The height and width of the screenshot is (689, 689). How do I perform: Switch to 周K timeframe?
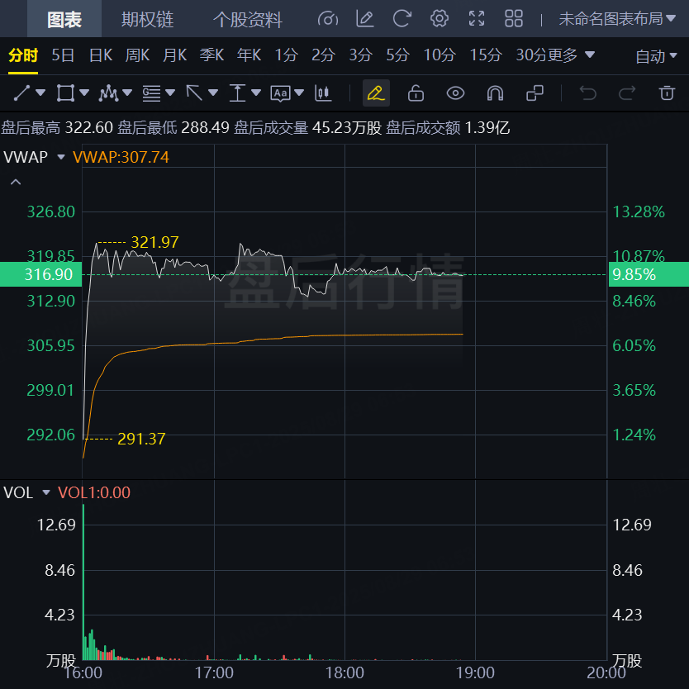137,55
